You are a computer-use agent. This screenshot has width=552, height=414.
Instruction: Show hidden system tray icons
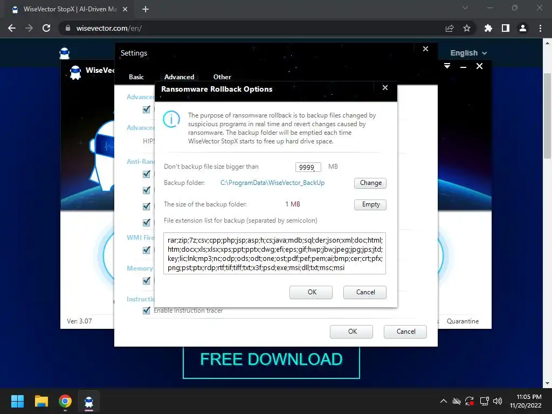click(444, 401)
